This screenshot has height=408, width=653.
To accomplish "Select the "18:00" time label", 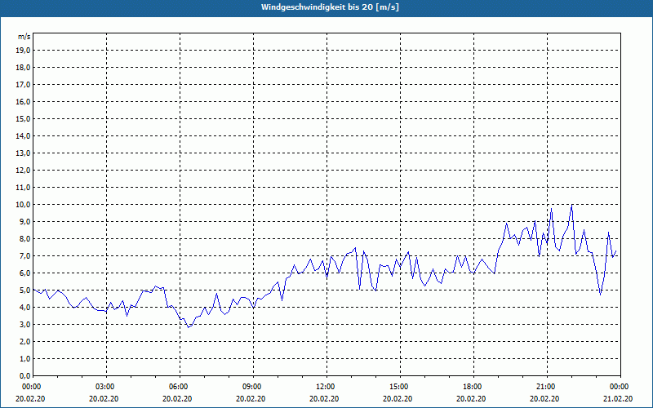I will [473, 387].
